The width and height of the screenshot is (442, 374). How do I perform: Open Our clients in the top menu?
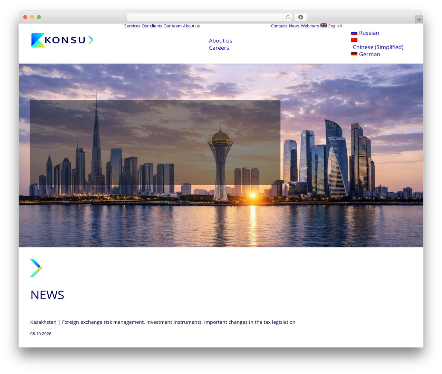(x=152, y=26)
